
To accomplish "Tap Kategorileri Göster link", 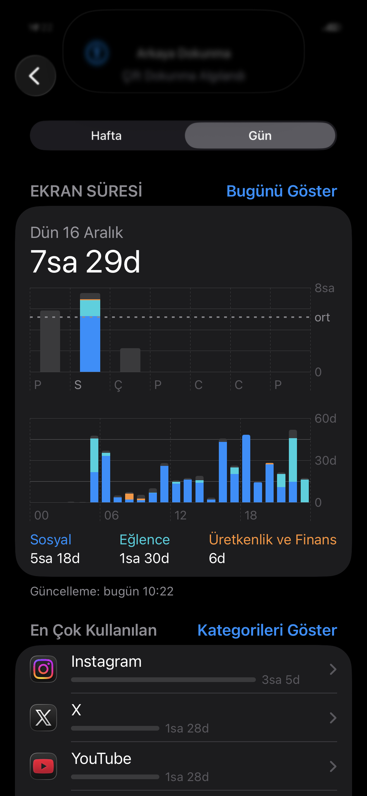I will [267, 630].
